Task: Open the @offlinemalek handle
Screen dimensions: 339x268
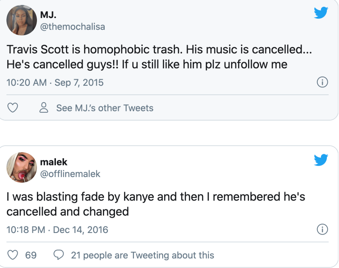Action: [70, 174]
